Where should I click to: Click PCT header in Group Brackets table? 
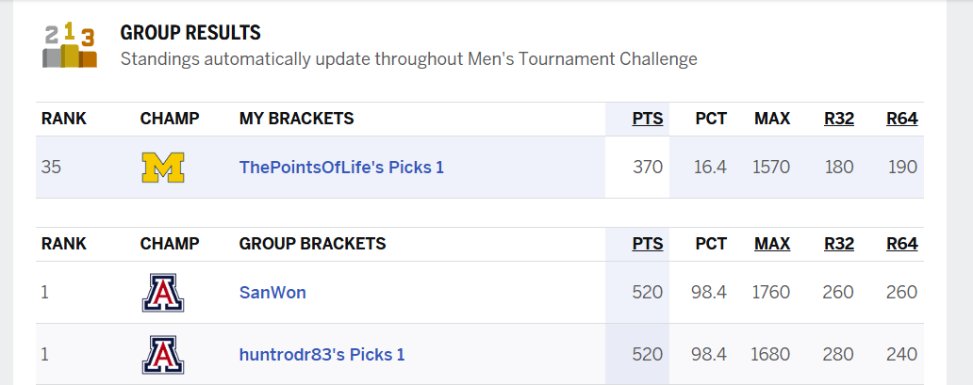[x=711, y=244]
